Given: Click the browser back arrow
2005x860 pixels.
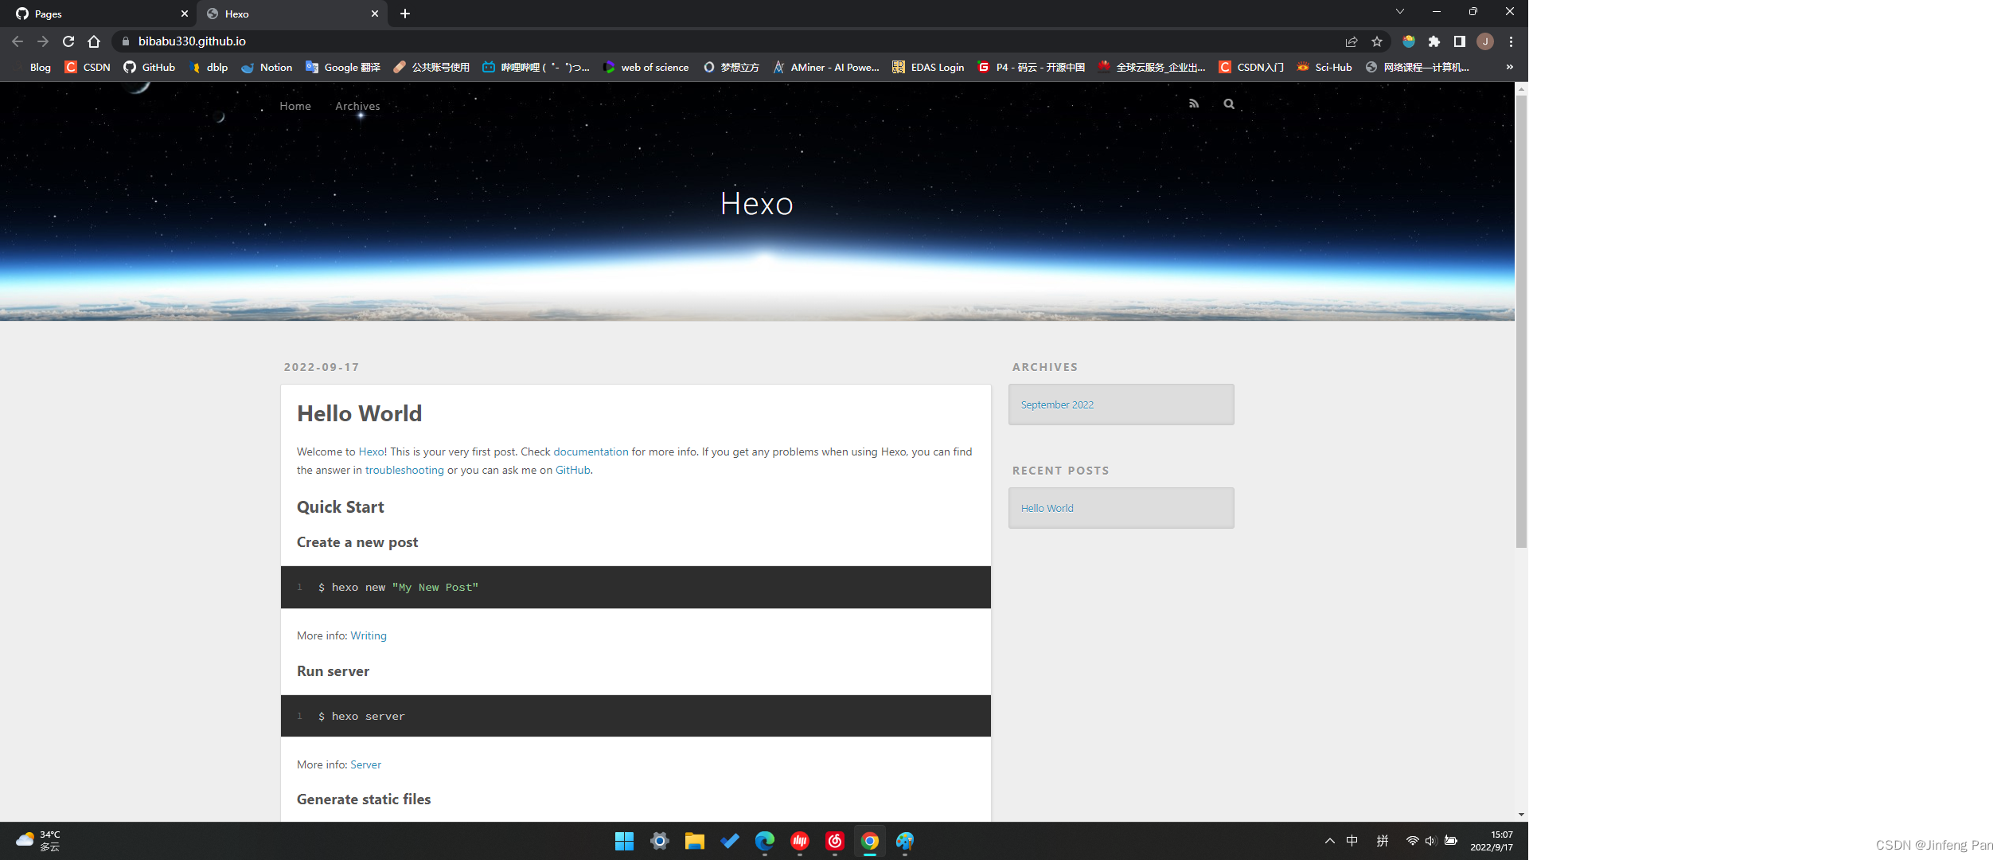Looking at the screenshot, I should tap(18, 41).
